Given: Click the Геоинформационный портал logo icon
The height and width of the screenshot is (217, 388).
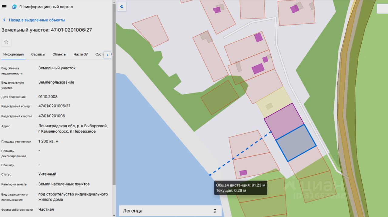Looking at the screenshot, I should [14, 7].
